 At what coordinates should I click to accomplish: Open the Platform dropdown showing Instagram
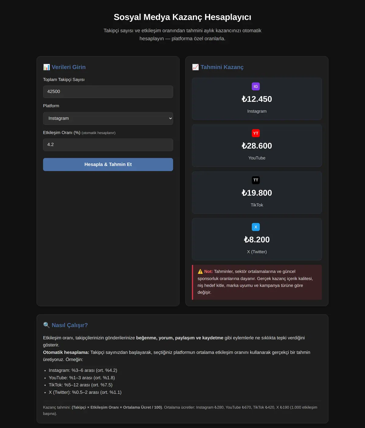108,118
